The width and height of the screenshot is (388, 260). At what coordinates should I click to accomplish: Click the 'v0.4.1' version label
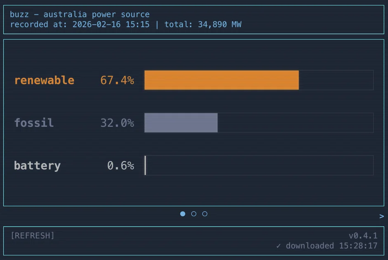pyautogui.click(x=363, y=236)
